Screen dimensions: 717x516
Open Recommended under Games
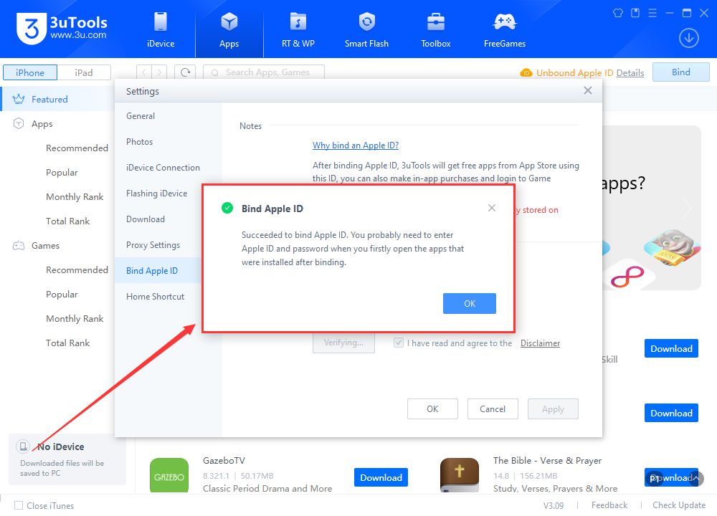coord(77,270)
